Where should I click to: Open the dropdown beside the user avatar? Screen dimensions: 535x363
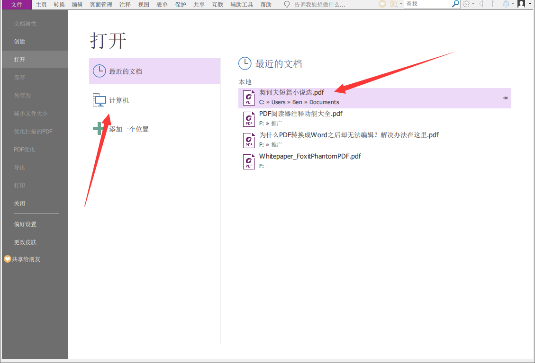coord(530,4)
